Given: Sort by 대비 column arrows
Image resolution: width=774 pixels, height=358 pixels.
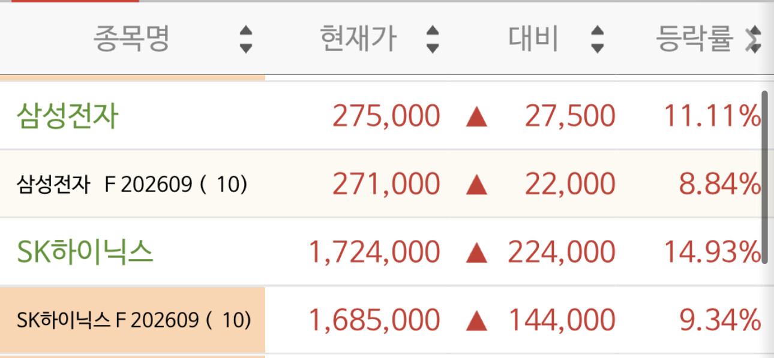Looking at the screenshot, I should click(x=597, y=40).
